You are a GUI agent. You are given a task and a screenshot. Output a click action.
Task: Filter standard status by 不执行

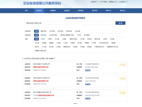click(79, 35)
